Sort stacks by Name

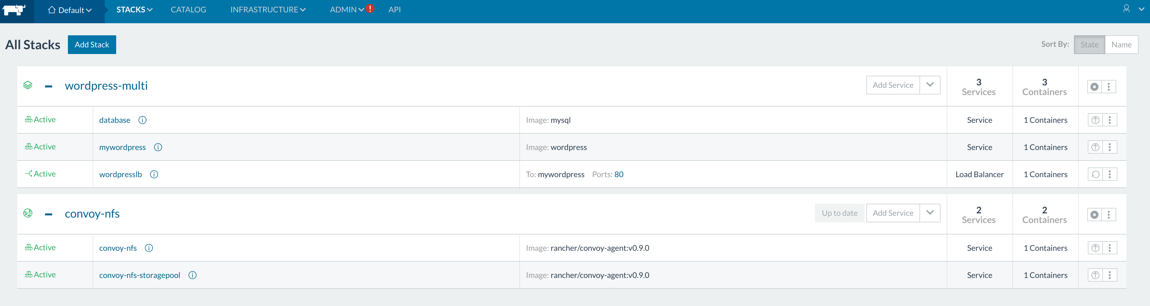pos(1121,45)
